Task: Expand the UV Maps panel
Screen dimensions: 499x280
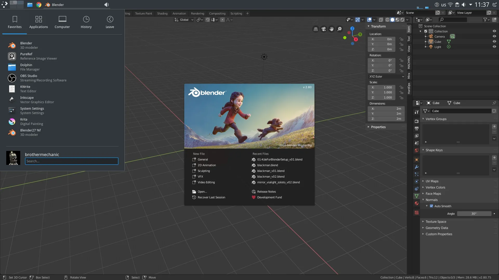Action: coord(423,181)
